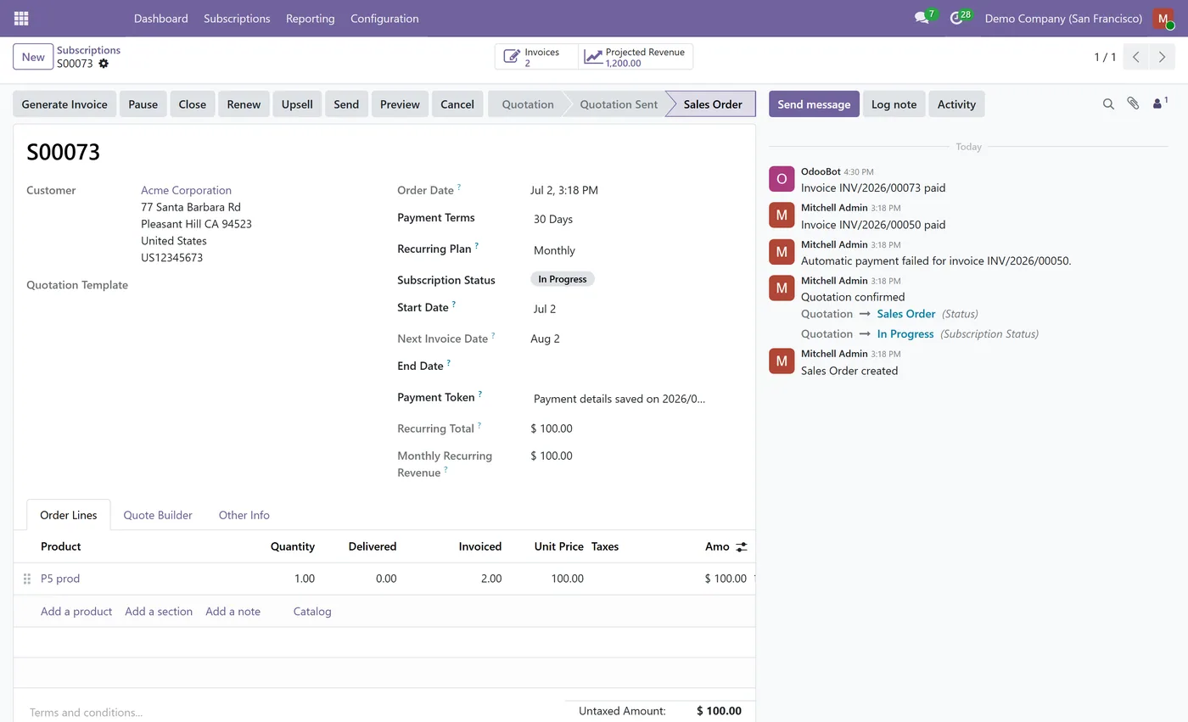Open followers list person icon
Screen dimensions: 1188x722
[1159, 104]
